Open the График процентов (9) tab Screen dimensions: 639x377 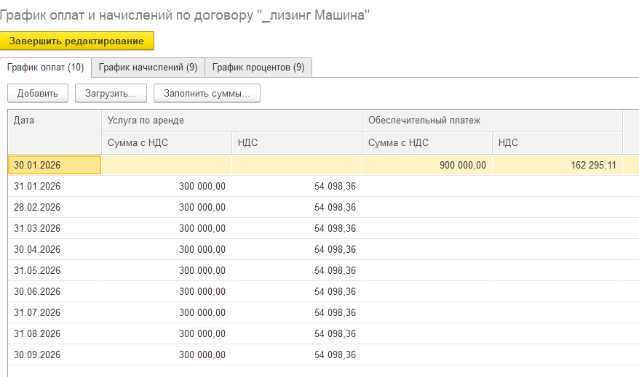pos(258,67)
